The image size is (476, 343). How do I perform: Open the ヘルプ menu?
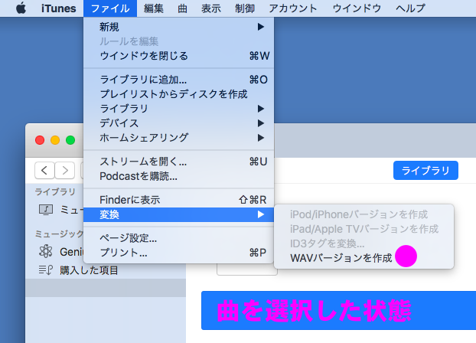(410, 8)
